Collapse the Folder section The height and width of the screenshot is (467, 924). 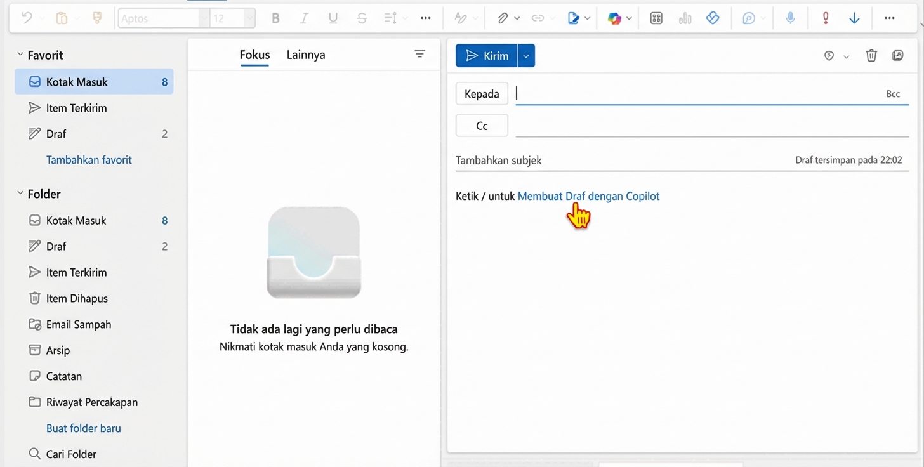coord(20,194)
